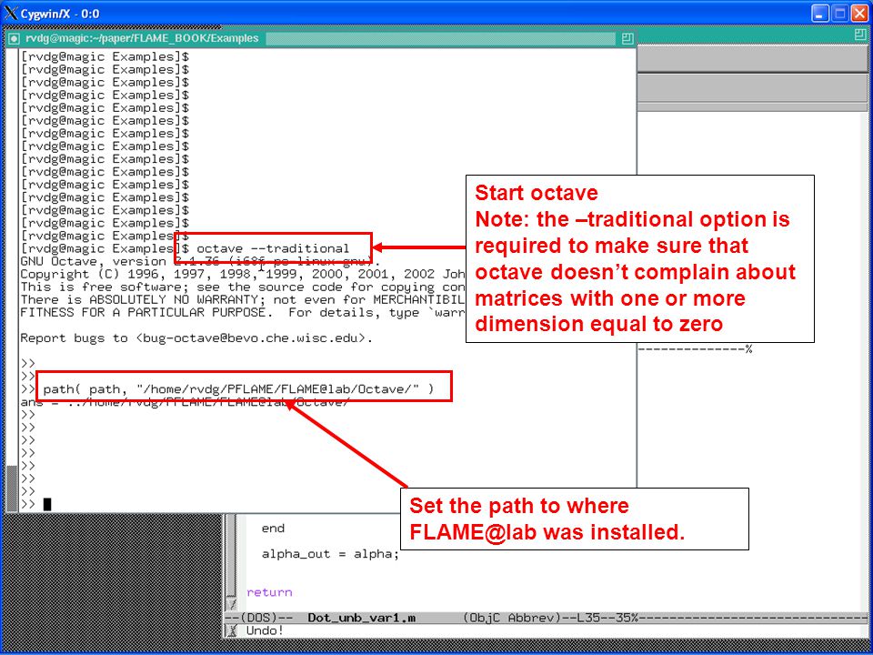Click the 'return' keyword in Emacs
Image resolution: width=873 pixels, height=655 pixels.
click(x=269, y=592)
